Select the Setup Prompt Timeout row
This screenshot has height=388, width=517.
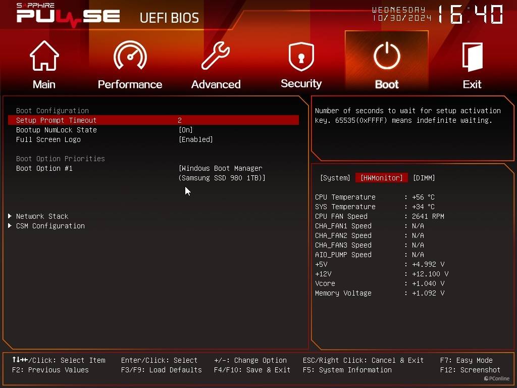(153, 120)
